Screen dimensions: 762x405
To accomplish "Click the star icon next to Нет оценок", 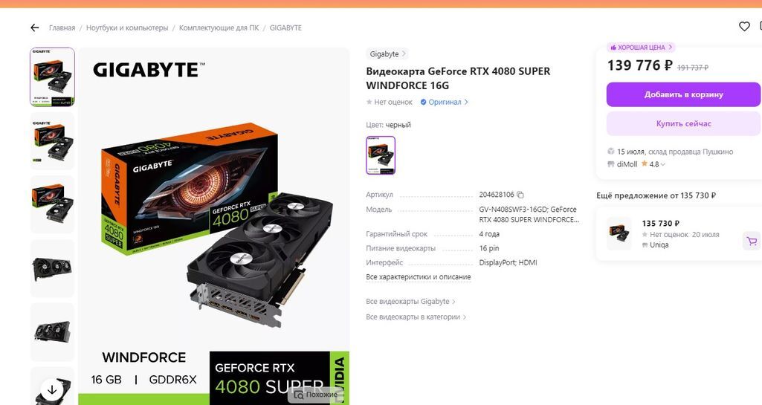I will (369, 102).
